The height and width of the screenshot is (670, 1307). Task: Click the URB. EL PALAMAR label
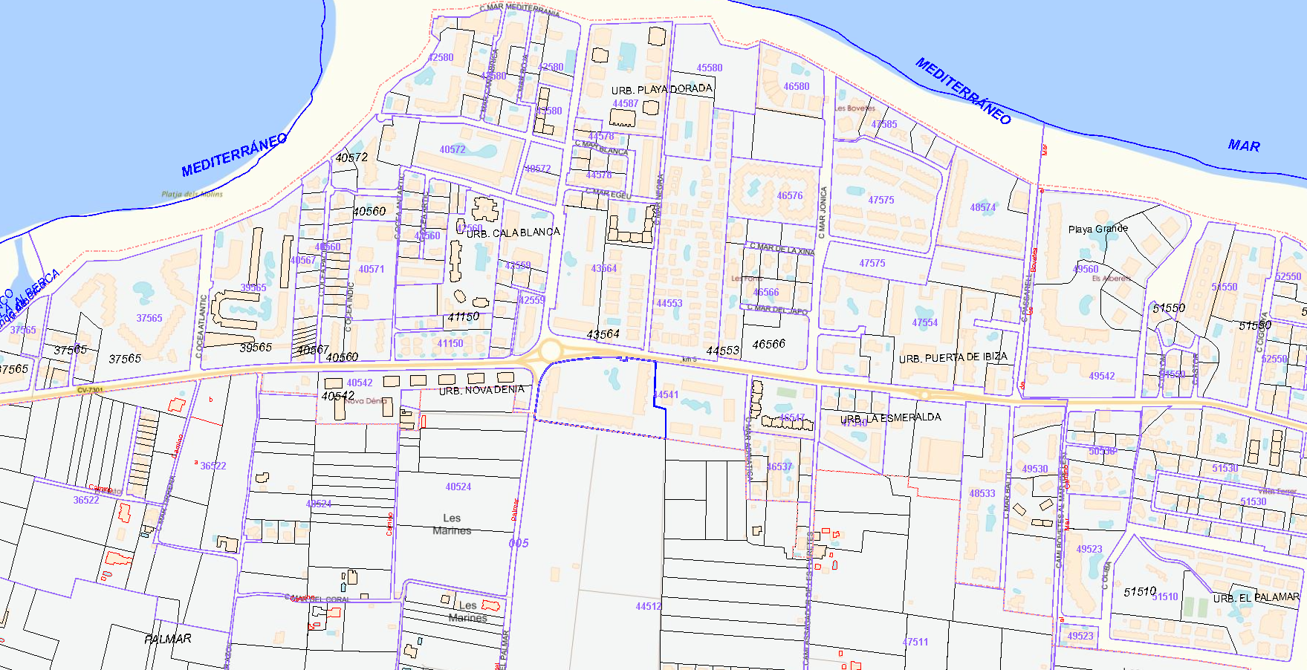click(x=1256, y=597)
